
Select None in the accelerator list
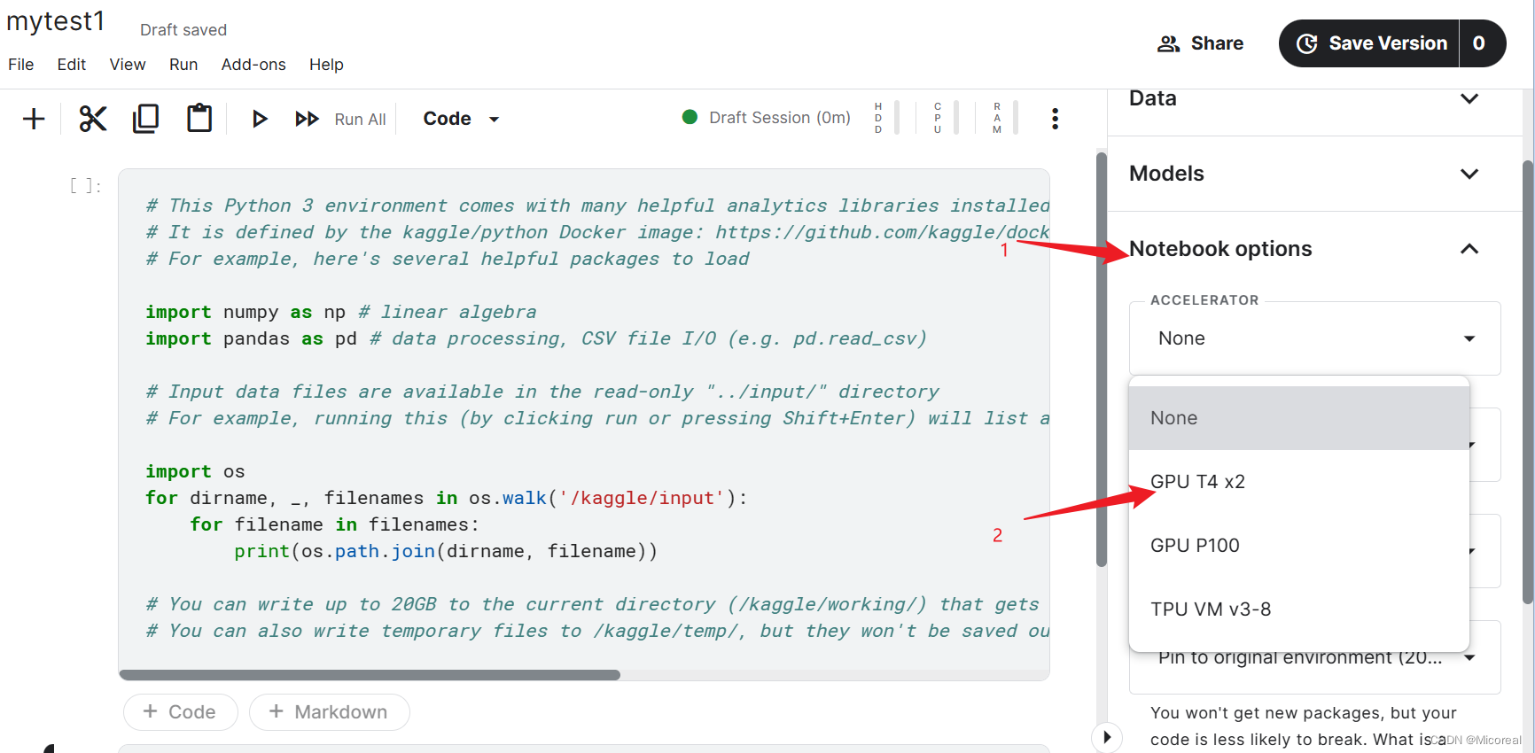(x=1299, y=418)
